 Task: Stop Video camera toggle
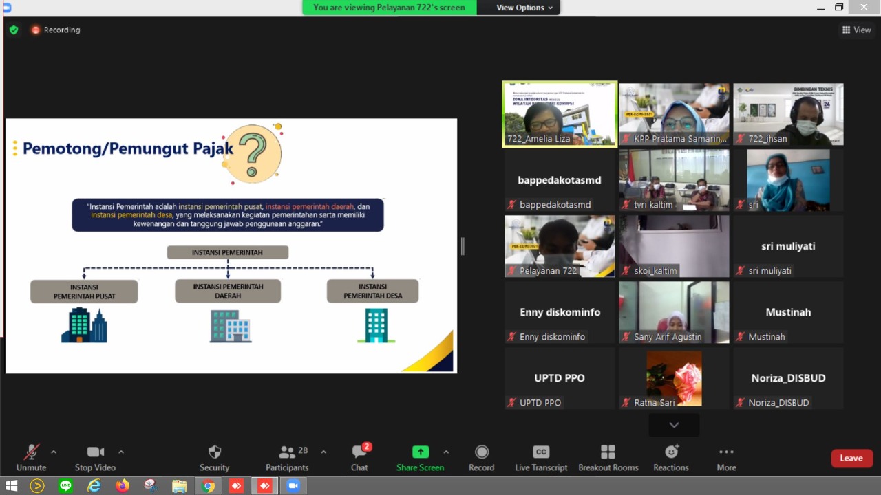pyautogui.click(x=95, y=457)
